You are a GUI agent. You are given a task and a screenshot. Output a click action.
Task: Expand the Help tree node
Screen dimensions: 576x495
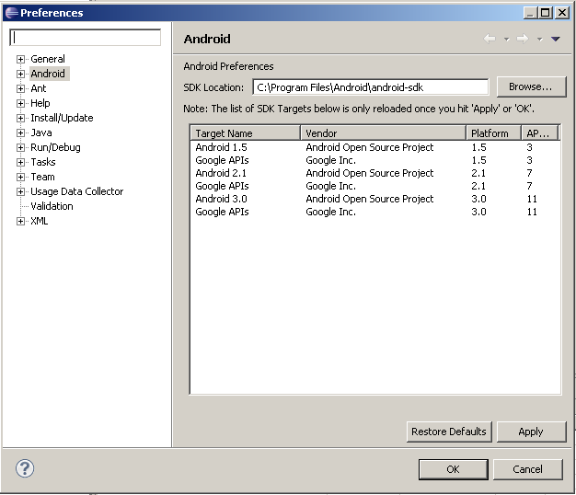tap(20, 103)
